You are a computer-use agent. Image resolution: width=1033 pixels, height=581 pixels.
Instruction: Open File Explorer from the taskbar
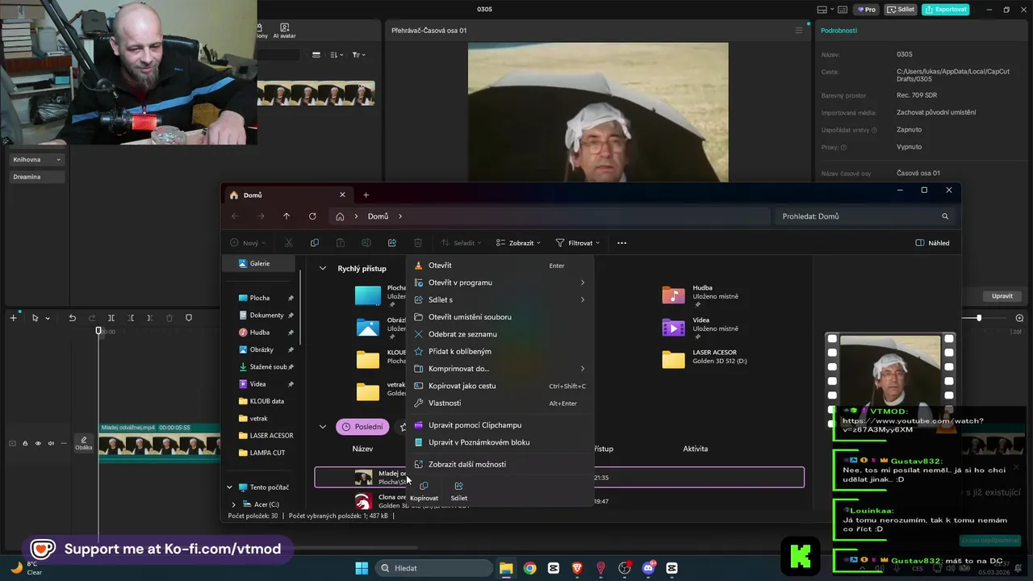(506, 568)
